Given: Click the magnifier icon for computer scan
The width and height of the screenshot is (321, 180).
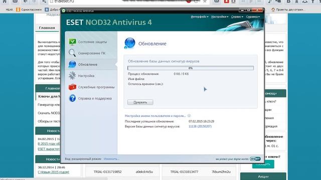Looking at the screenshot, I should click(72, 53).
